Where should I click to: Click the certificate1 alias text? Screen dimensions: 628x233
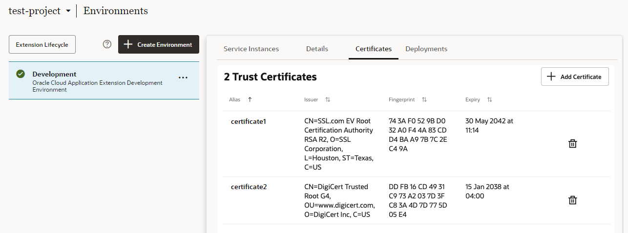pos(249,121)
